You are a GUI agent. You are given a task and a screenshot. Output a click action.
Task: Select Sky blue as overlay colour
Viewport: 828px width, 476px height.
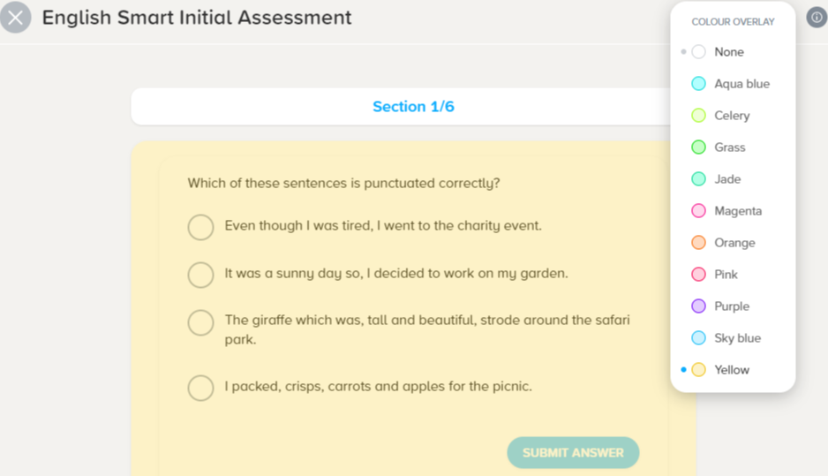[698, 338]
